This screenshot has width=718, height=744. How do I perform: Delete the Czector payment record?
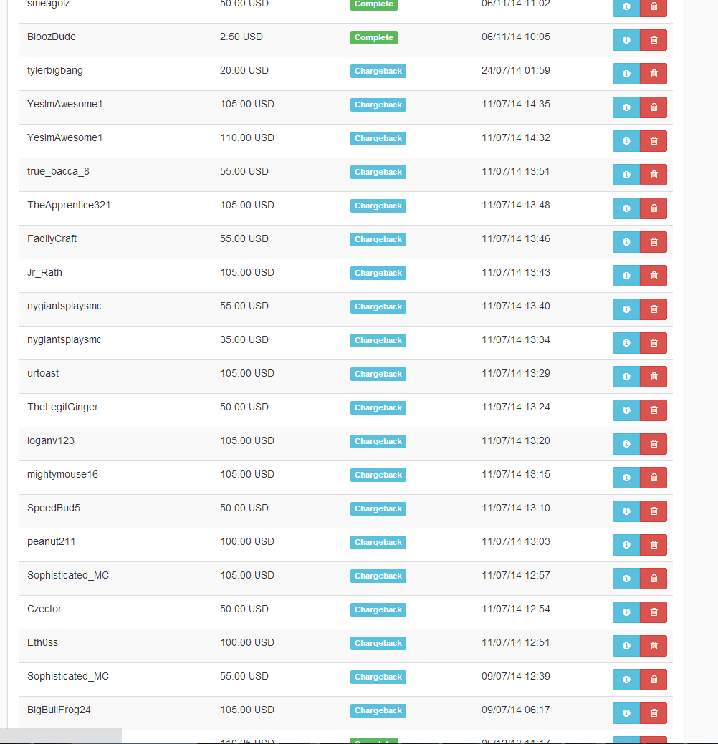point(654,612)
